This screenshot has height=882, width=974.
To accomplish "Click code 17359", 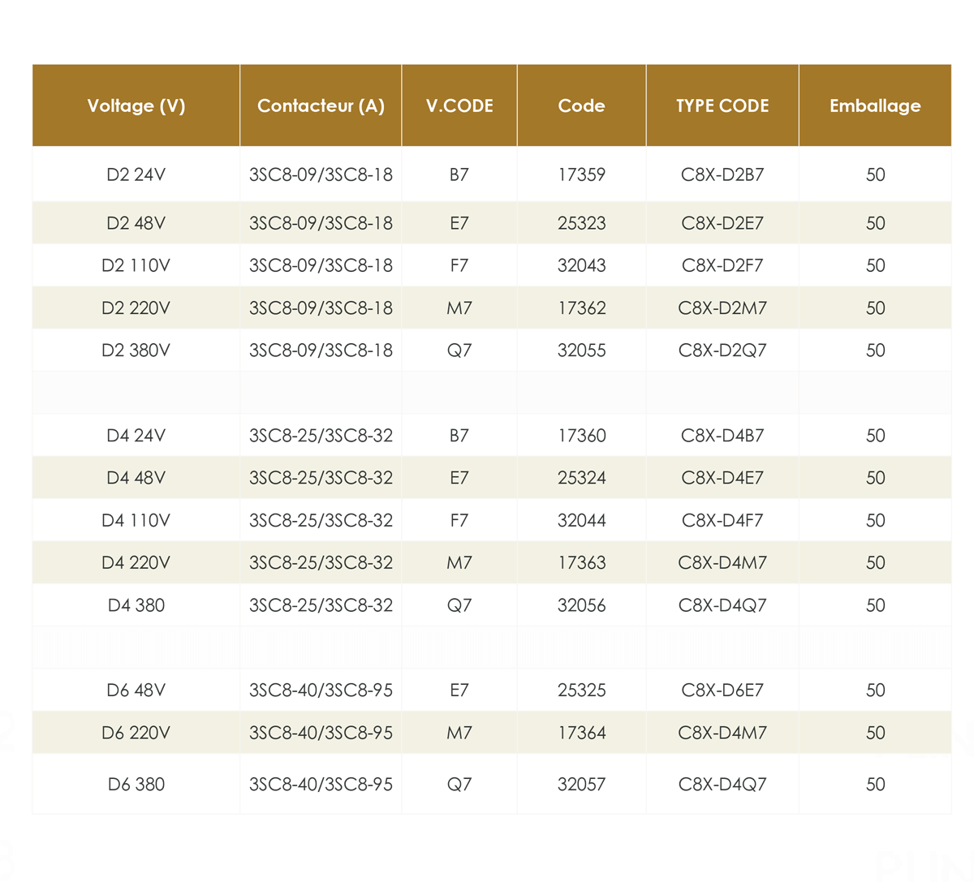I will click(581, 174).
